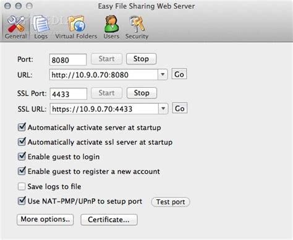Enable Save logs to file

coord(22,186)
